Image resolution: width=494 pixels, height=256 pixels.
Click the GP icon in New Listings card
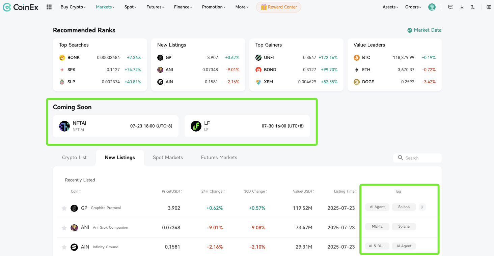[160, 58]
